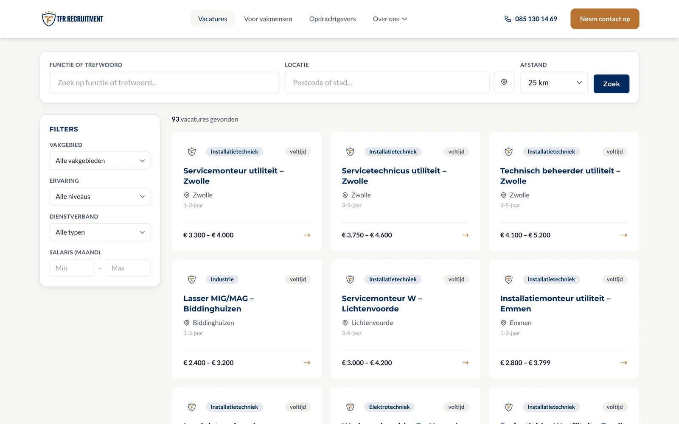
Task: Use the current location pin button
Action: [x=504, y=82]
